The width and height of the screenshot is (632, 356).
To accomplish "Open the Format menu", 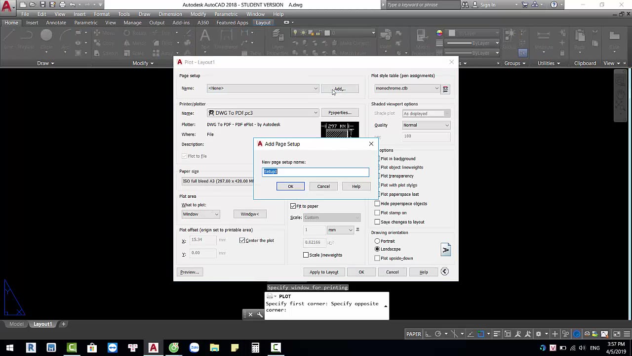I will (x=102, y=14).
